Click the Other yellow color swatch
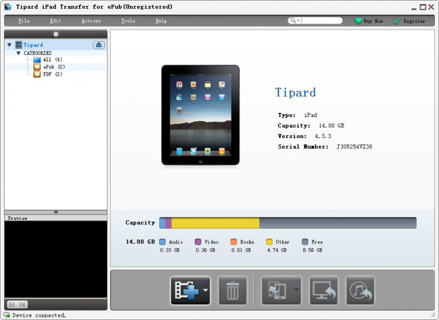439x320 pixels. (269, 242)
